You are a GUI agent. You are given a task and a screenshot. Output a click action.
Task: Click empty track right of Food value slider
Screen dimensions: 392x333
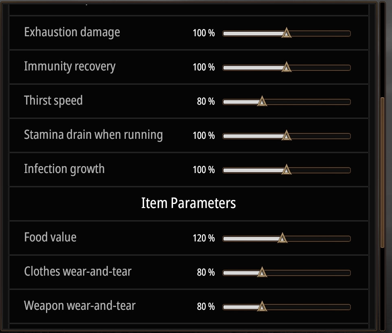(319, 239)
